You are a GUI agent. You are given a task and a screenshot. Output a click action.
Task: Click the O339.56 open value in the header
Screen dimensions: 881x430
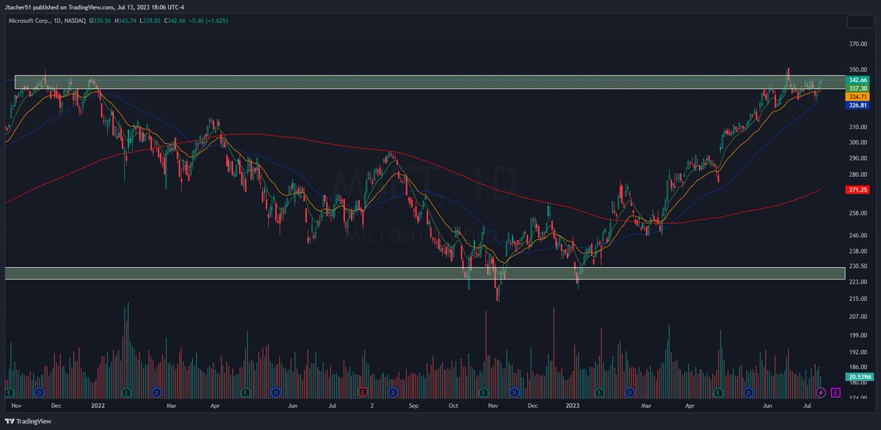101,22
